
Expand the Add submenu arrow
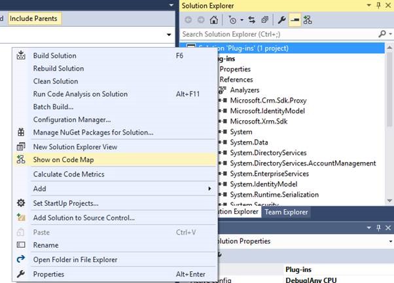click(210, 188)
